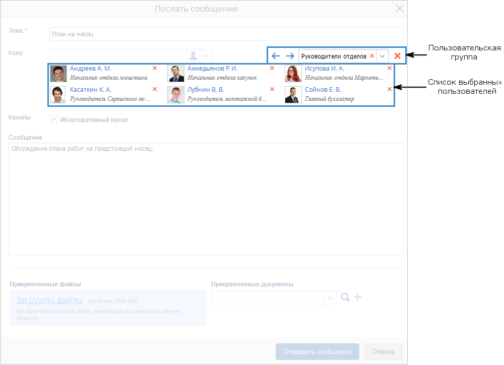
Task: Click the magnifier search documents icon
Action: point(345,297)
